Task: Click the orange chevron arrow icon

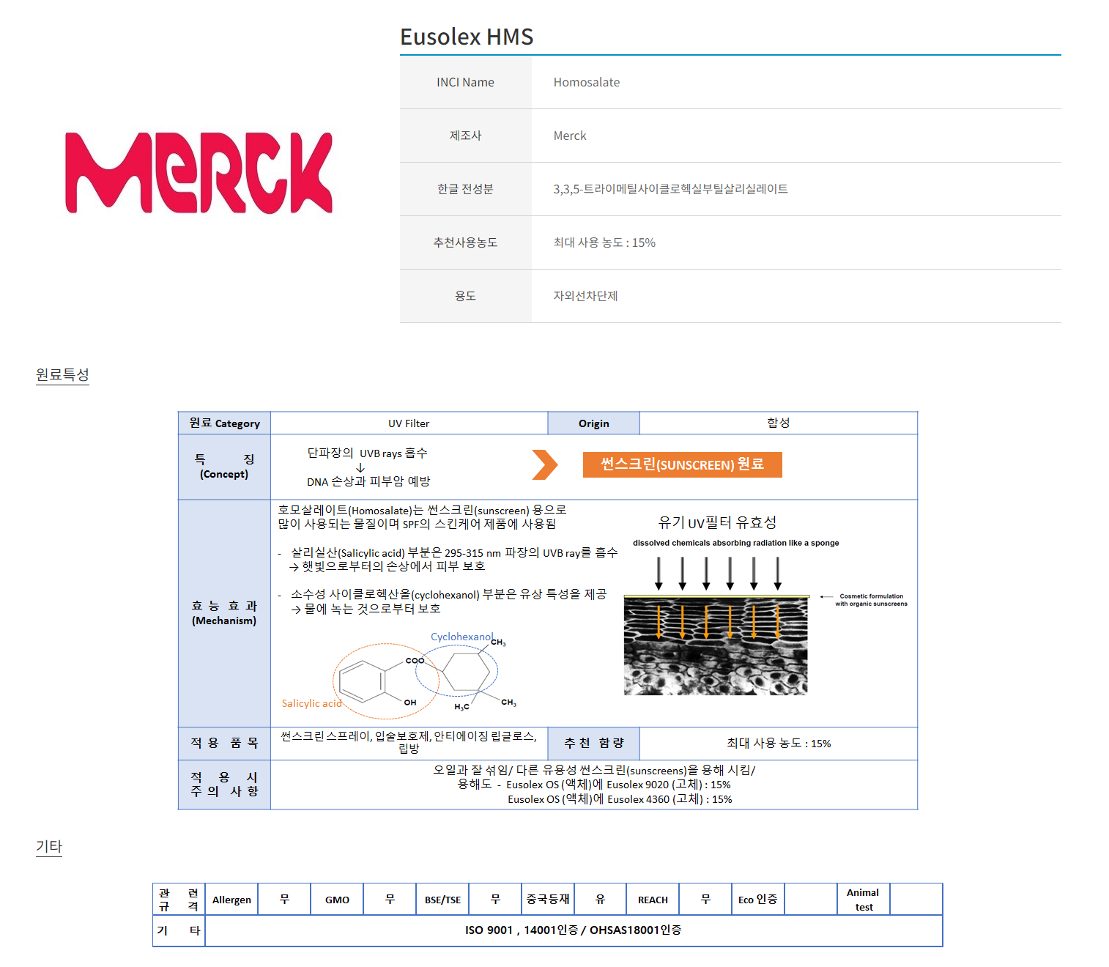Action: [544, 464]
